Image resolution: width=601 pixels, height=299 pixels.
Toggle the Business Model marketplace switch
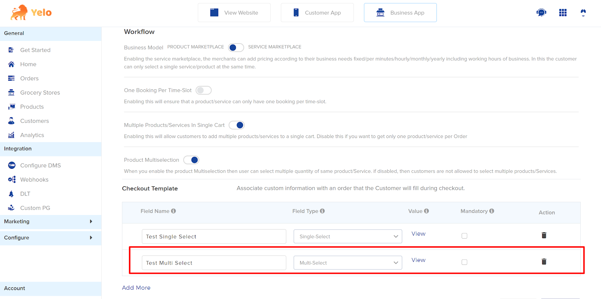(x=236, y=47)
